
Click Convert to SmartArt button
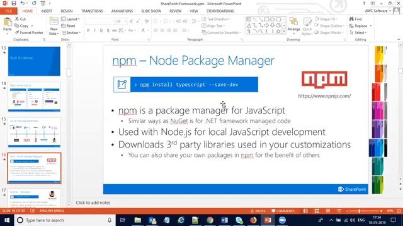[221, 33]
